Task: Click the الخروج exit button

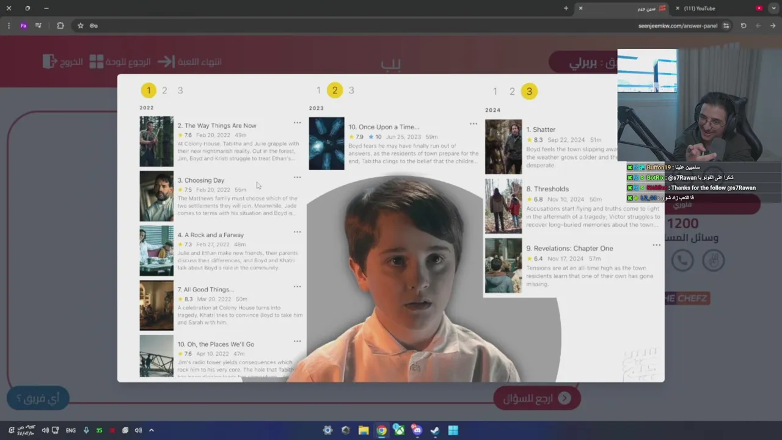Action: pos(62,61)
